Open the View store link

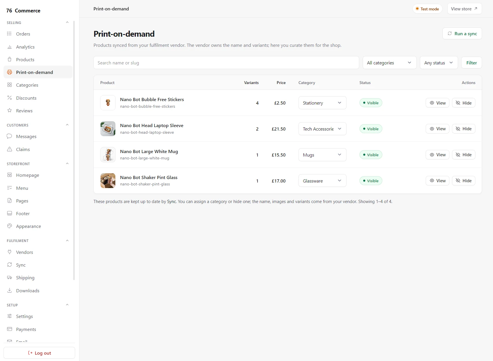(x=464, y=9)
